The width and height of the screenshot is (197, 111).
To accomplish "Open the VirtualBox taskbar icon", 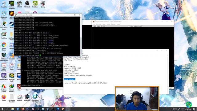I will (48, 109).
